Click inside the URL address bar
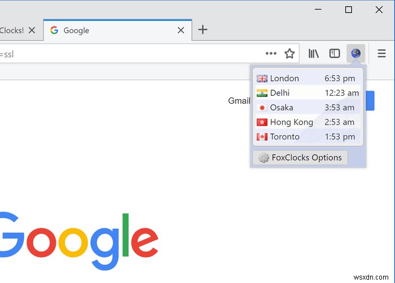The height and width of the screenshot is (283, 395). point(131,54)
